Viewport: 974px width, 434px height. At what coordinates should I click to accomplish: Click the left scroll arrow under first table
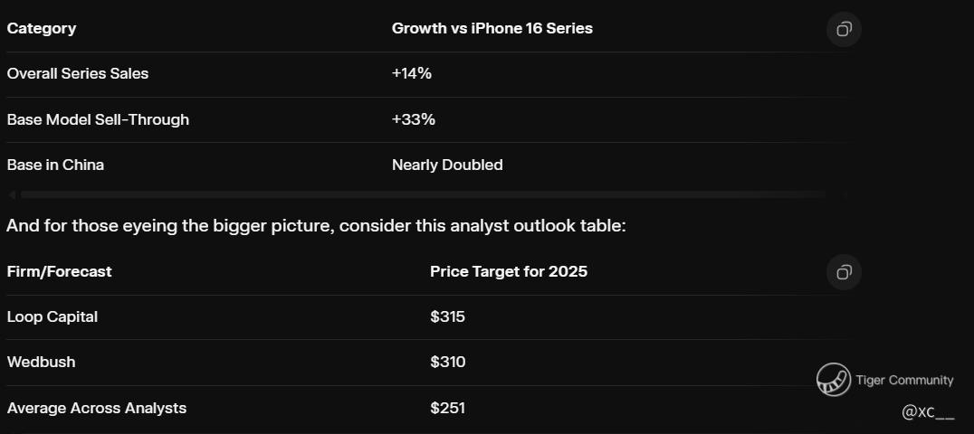tap(12, 195)
